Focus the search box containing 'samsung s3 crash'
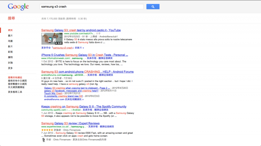Screen dimensions: 261x146 [x=91, y=6]
